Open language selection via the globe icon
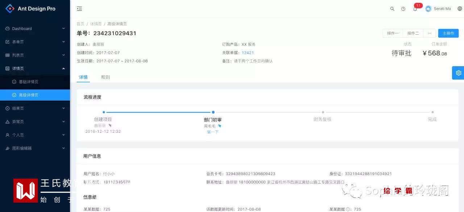 460,9
